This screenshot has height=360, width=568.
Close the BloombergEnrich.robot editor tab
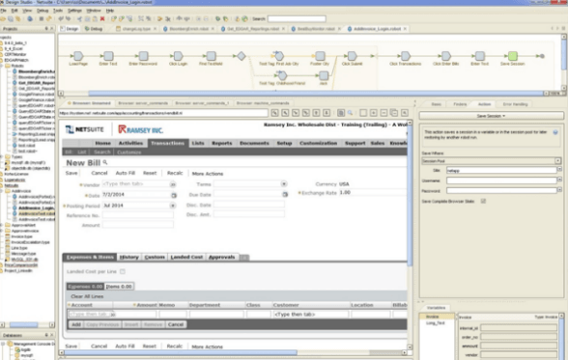click(213, 29)
